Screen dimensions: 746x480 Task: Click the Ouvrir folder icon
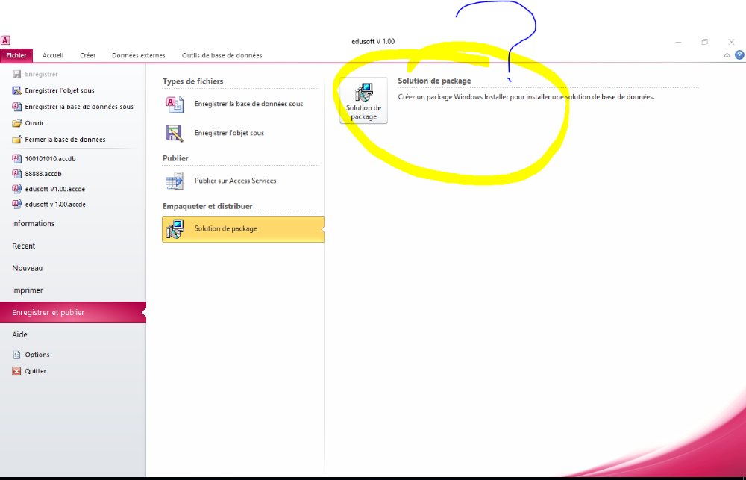(16, 123)
